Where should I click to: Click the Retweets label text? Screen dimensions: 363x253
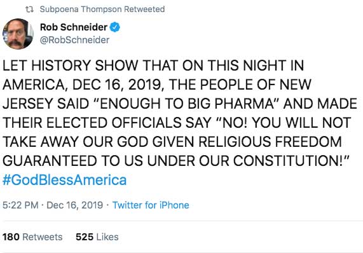pyautogui.click(x=43, y=237)
